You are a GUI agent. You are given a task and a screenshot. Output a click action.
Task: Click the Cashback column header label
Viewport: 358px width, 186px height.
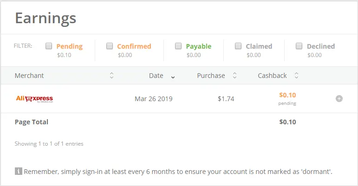click(272, 76)
